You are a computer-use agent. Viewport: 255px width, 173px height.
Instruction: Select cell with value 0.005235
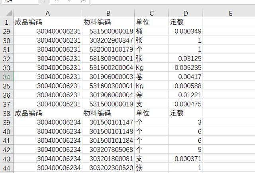tap(186, 67)
